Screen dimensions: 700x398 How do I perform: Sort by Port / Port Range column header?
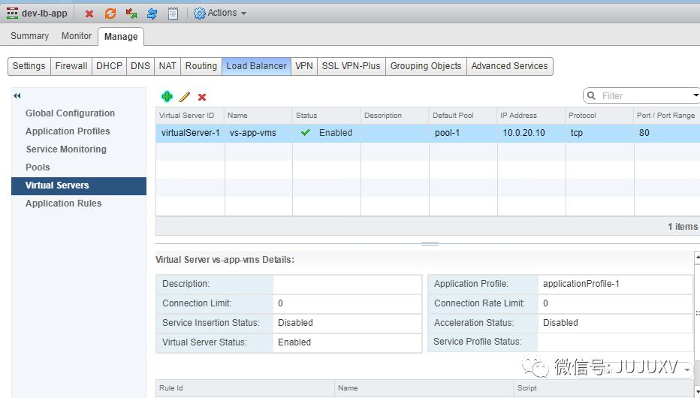pyautogui.click(x=667, y=115)
